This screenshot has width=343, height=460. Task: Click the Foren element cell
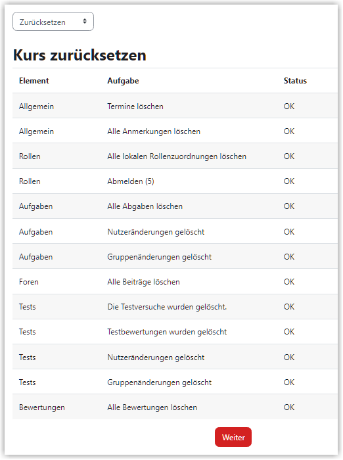(29, 282)
